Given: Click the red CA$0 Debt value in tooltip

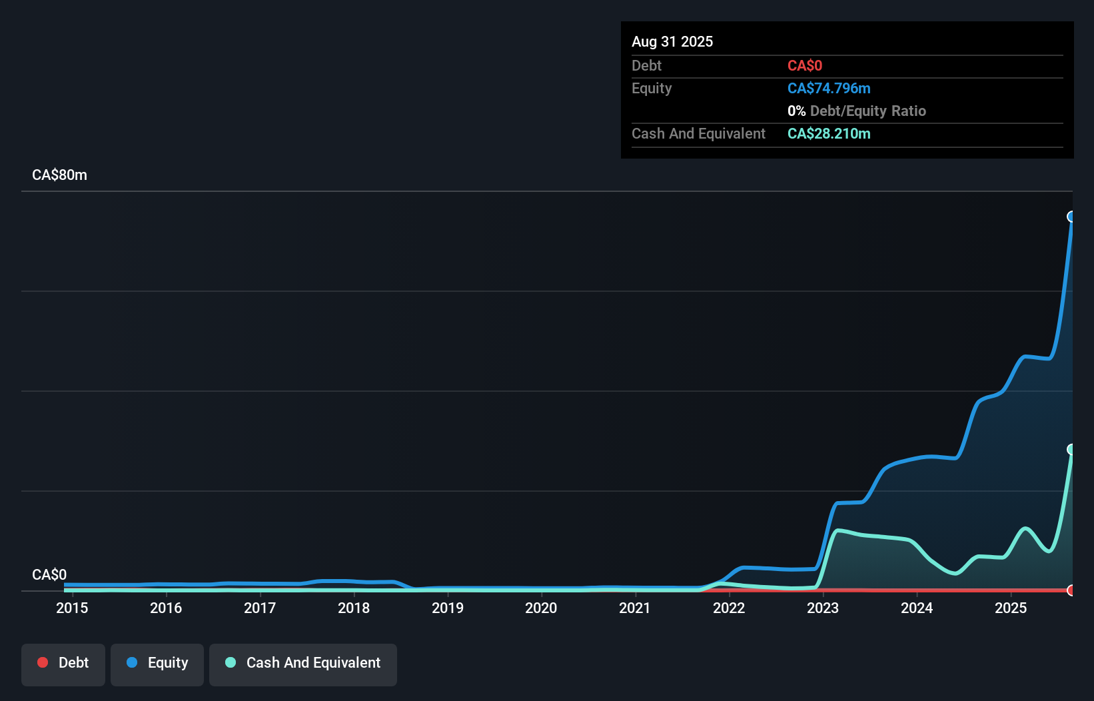Looking at the screenshot, I should click(805, 65).
